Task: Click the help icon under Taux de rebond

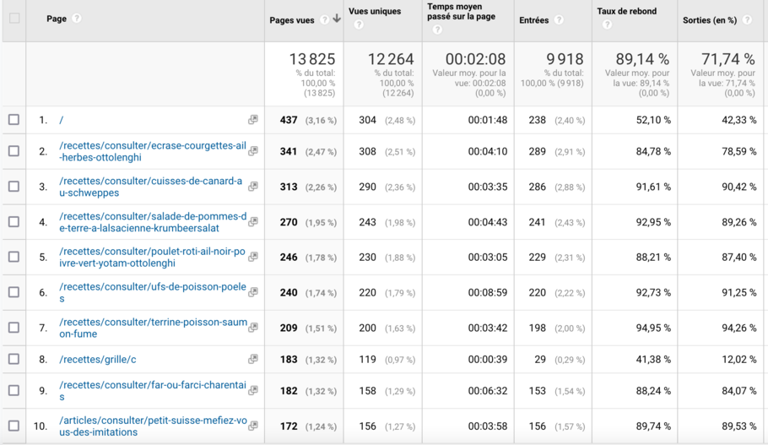Action: (607, 24)
